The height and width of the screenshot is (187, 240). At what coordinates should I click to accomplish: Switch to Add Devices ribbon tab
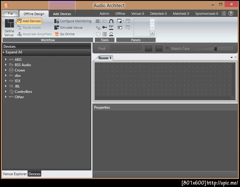[x=62, y=14]
